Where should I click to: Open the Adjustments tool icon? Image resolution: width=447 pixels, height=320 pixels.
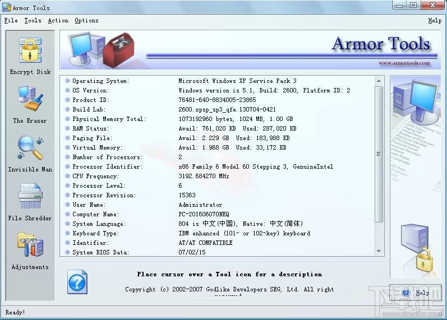tap(30, 245)
